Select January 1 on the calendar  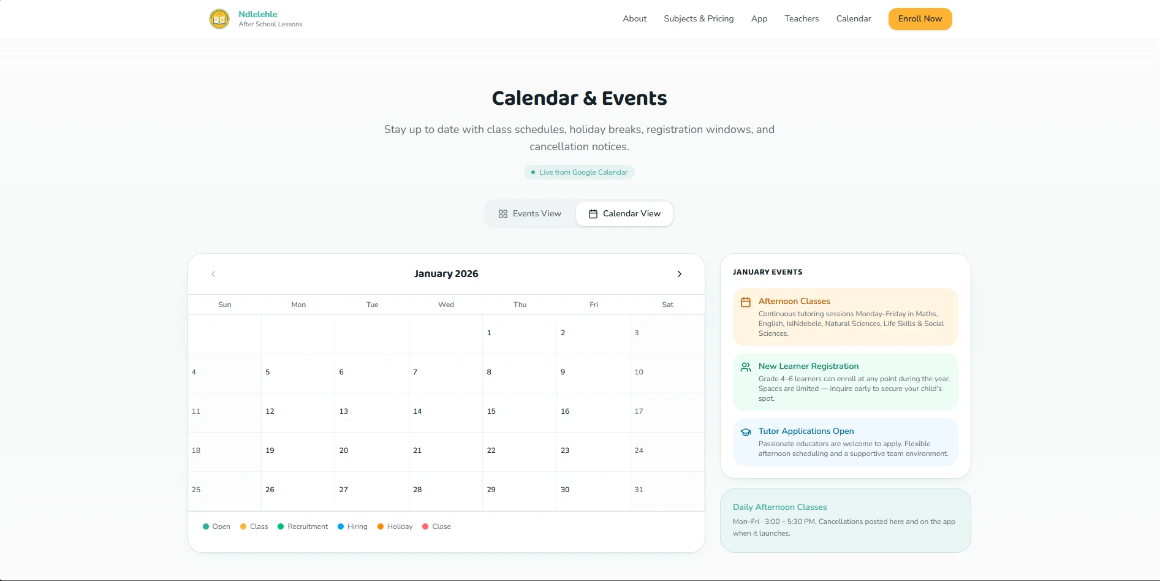point(520,335)
